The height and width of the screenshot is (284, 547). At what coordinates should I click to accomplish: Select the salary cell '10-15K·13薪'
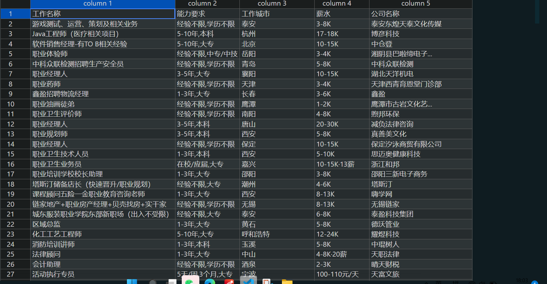pos(342,164)
